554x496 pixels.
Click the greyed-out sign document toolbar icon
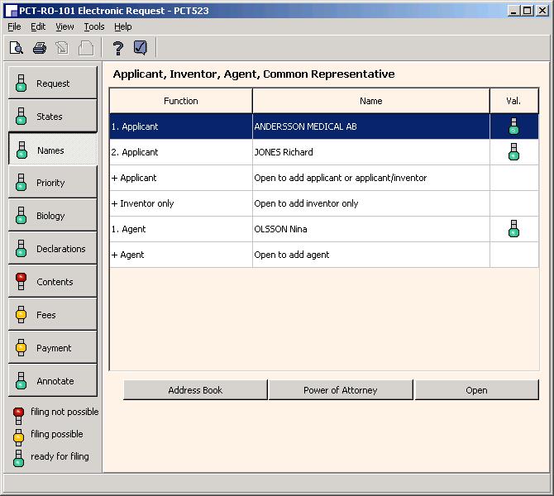(x=63, y=48)
